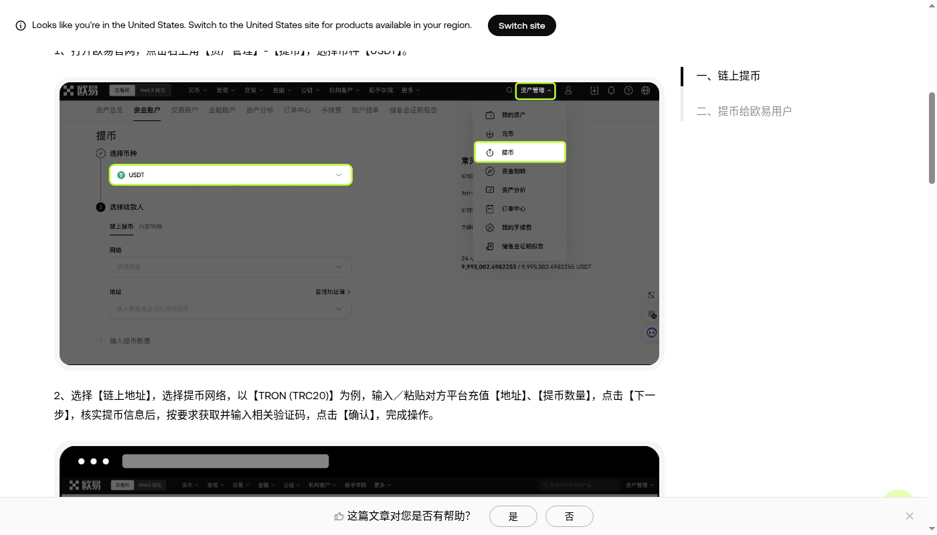
Task: Jump to the 一、链上提币 section in the outline
Action: (728, 76)
